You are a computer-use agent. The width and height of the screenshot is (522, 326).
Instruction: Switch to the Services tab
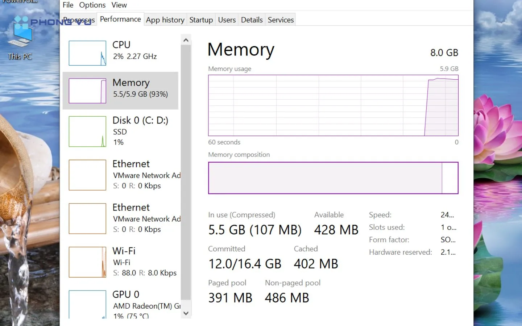[x=280, y=20]
